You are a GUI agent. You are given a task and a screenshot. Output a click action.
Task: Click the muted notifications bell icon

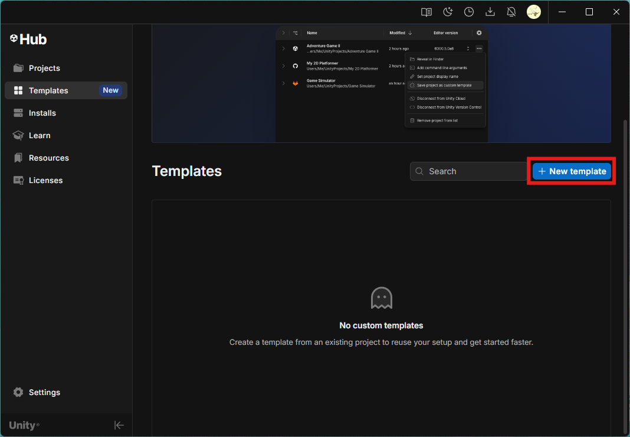(511, 12)
